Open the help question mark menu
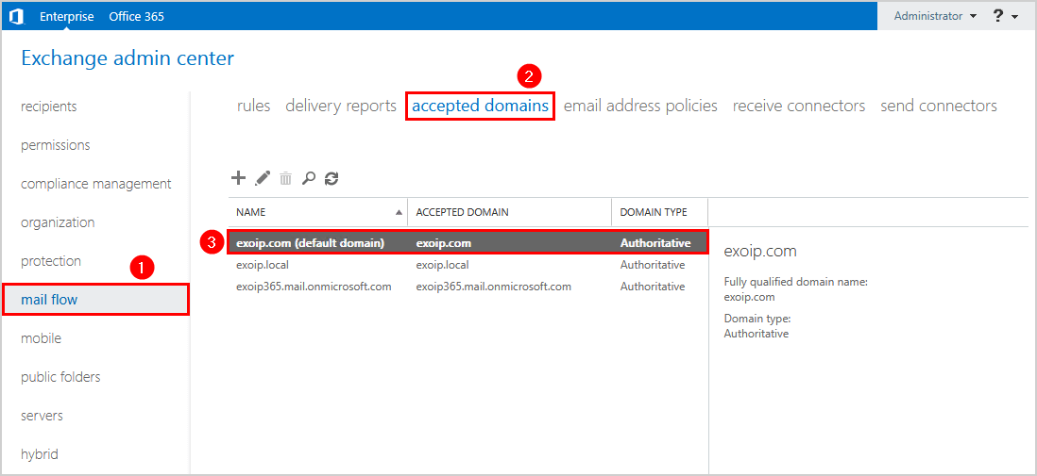1037x476 pixels. pyautogui.click(x=1006, y=17)
